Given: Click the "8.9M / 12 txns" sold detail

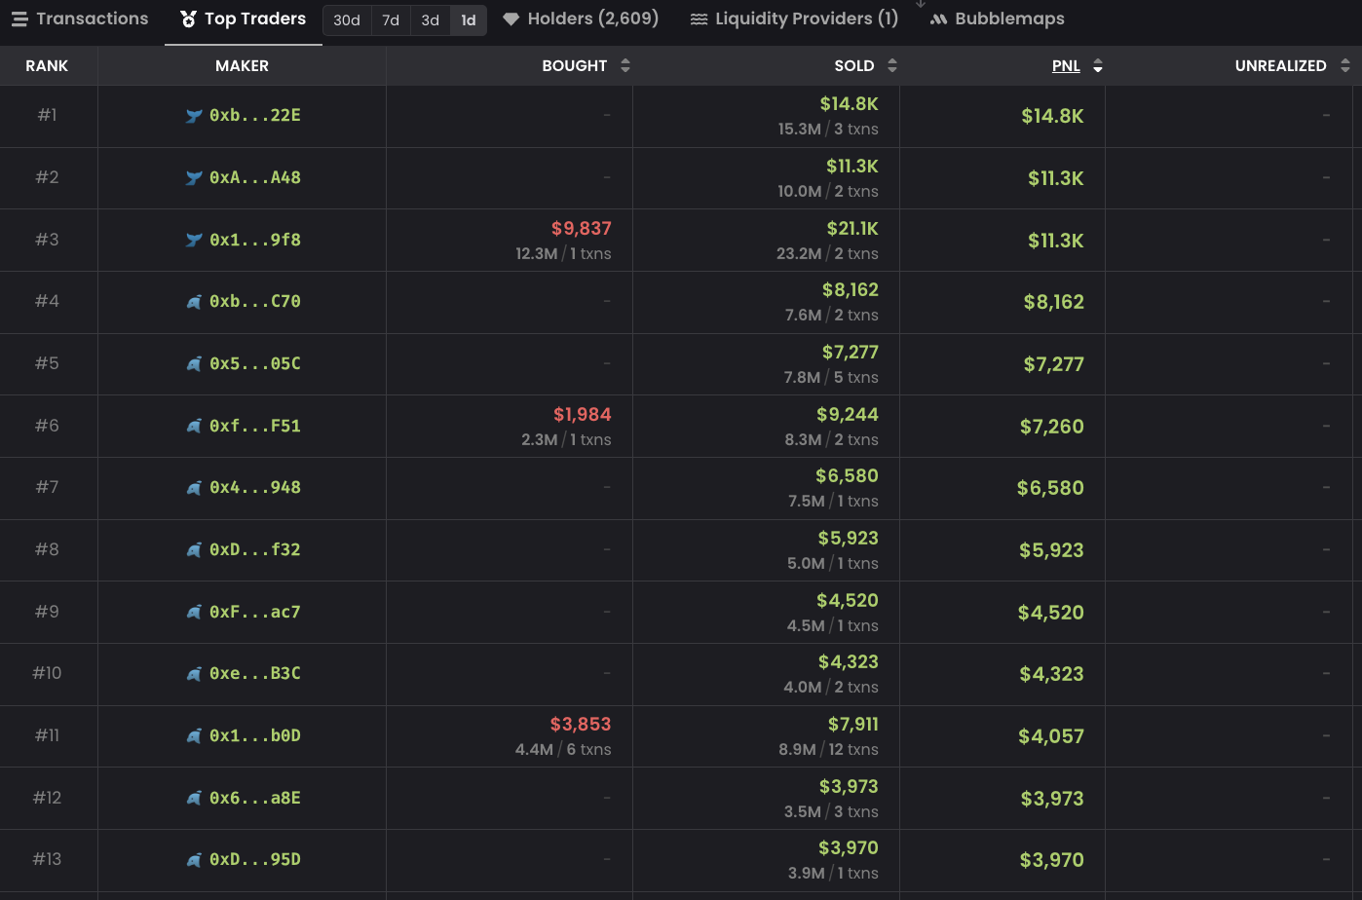Looking at the screenshot, I should pyautogui.click(x=828, y=749).
